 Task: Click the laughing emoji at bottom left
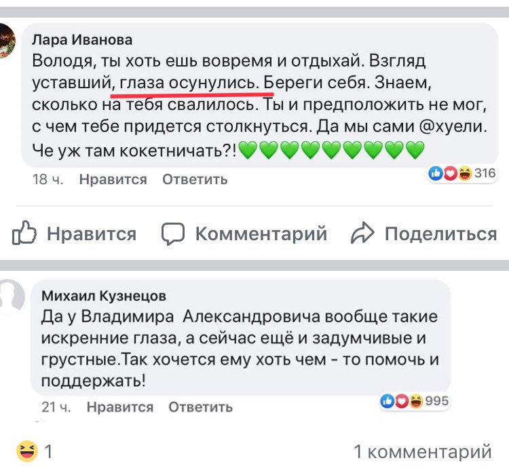(x=28, y=451)
